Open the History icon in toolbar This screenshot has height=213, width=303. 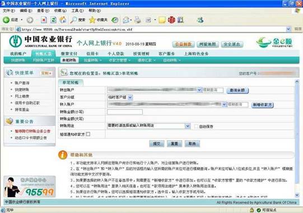(115, 20)
